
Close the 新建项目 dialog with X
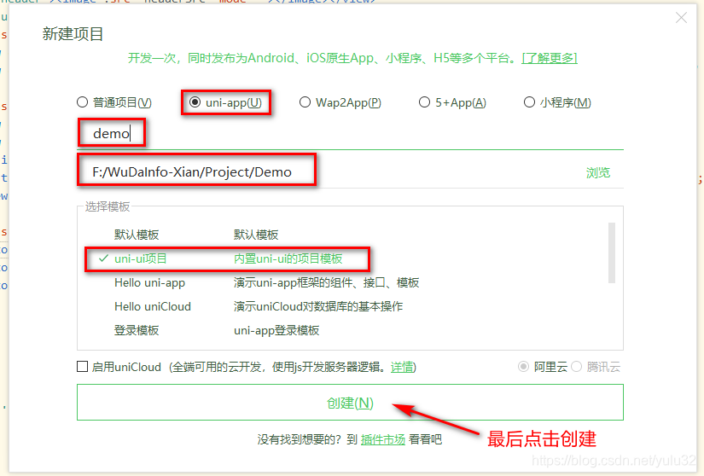click(681, 18)
